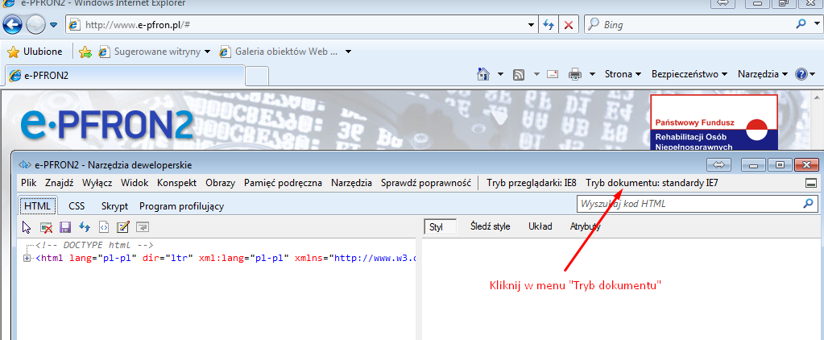
Task: Switch to the Styl pane tab
Action: [x=441, y=227]
